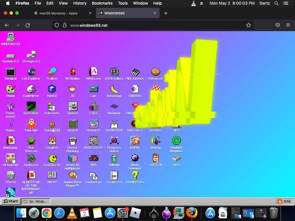Open Progress Quest icon
Viewport: 295px width, 221px height.
[x=114, y=145]
